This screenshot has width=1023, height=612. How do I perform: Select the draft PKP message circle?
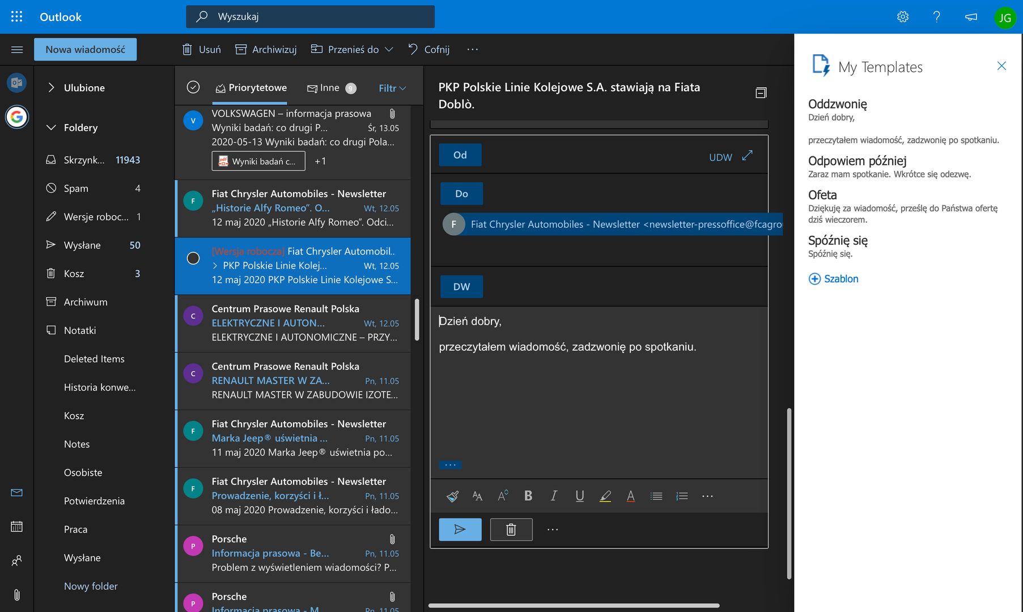tap(193, 258)
